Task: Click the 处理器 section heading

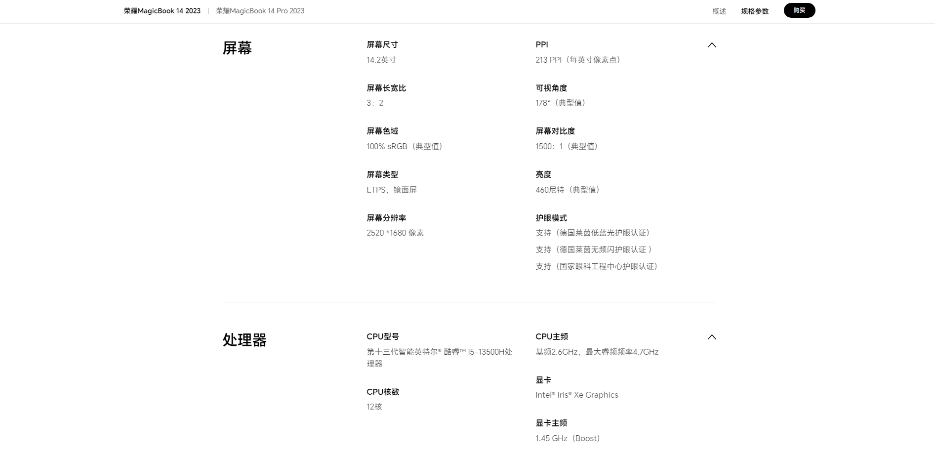Action: (244, 340)
